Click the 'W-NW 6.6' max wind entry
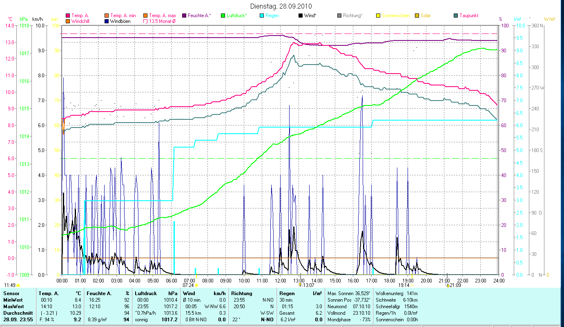 coord(216,306)
